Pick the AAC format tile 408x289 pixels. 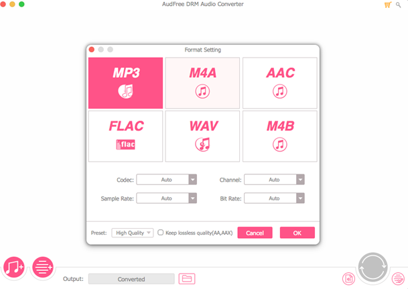point(280,82)
